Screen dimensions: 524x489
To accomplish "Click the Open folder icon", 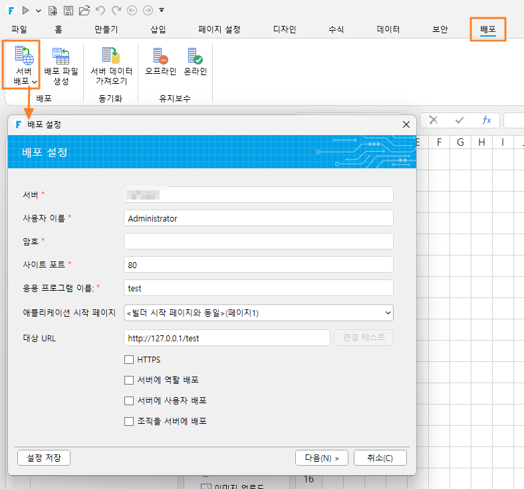I will click(x=84, y=11).
